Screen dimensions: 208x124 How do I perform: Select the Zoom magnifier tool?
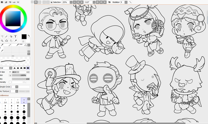tap(2, 41)
